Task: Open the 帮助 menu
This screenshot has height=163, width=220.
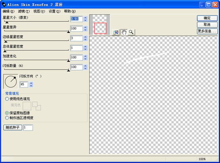Action: 70,11
